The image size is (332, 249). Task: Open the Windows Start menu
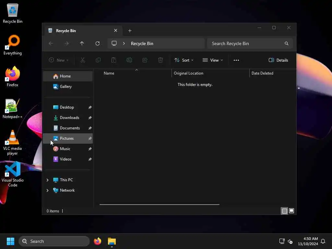pyautogui.click(x=10, y=241)
